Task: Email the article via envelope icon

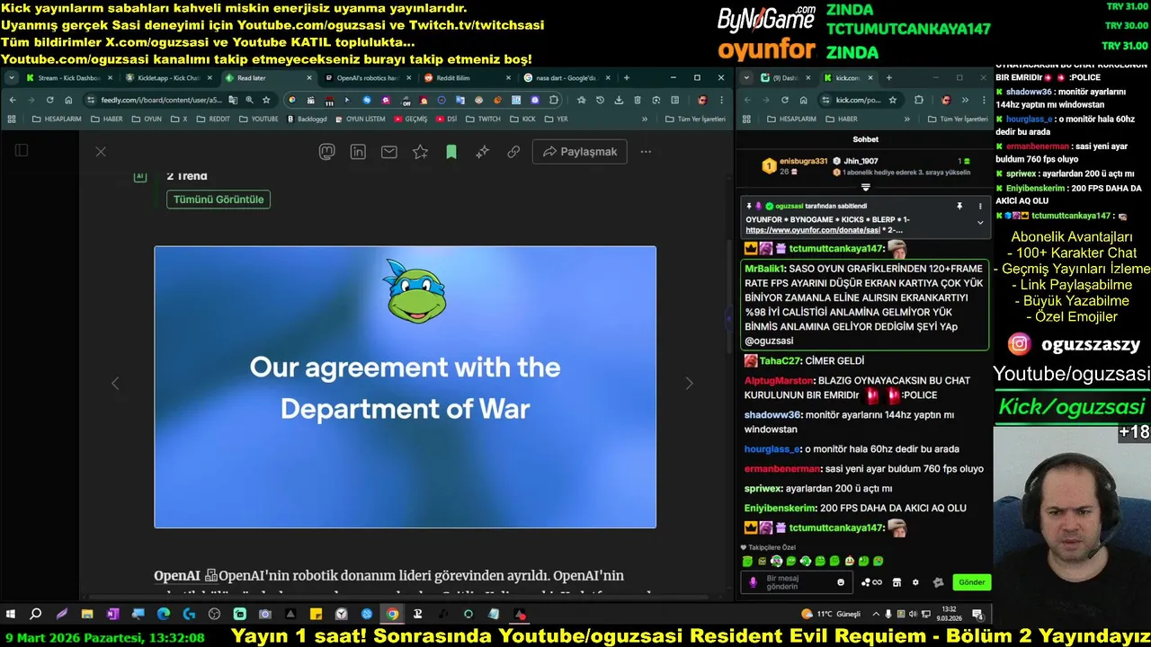Action: click(389, 152)
